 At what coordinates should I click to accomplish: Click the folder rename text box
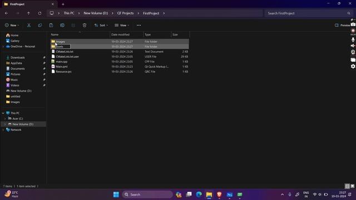(x=63, y=47)
